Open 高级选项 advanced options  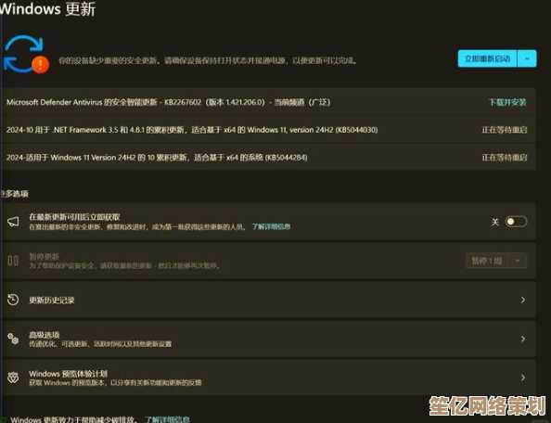[268, 339]
